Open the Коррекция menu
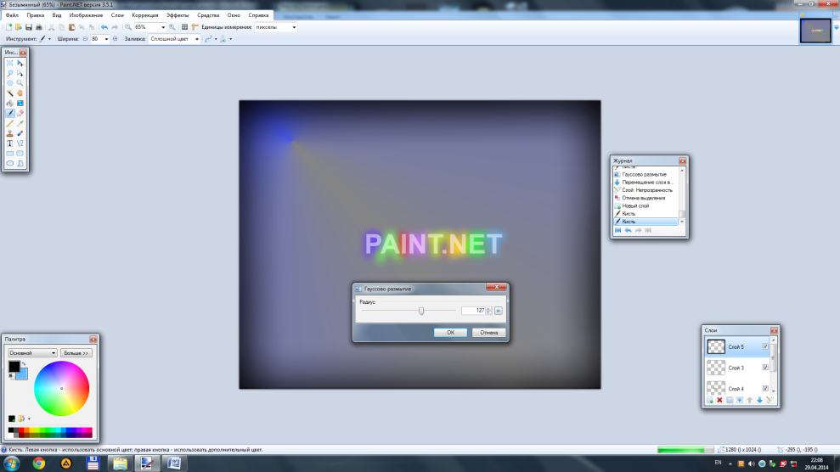 tap(145, 15)
